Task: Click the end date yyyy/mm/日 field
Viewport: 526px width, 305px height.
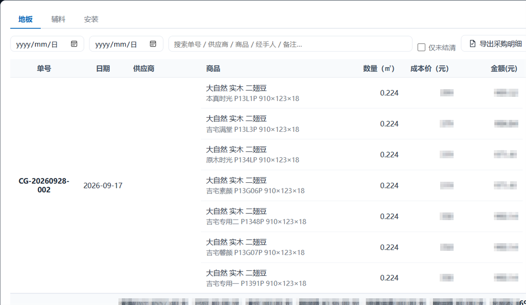Action: click(x=126, y=44)
